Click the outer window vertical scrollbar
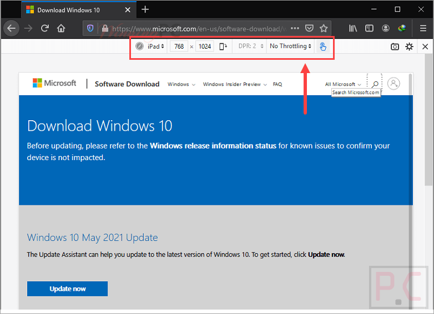434x314 pixels. coord(428,120)
